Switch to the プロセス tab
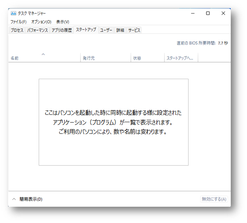Viewport: 247px width, 223px height. tap(17, 30)
